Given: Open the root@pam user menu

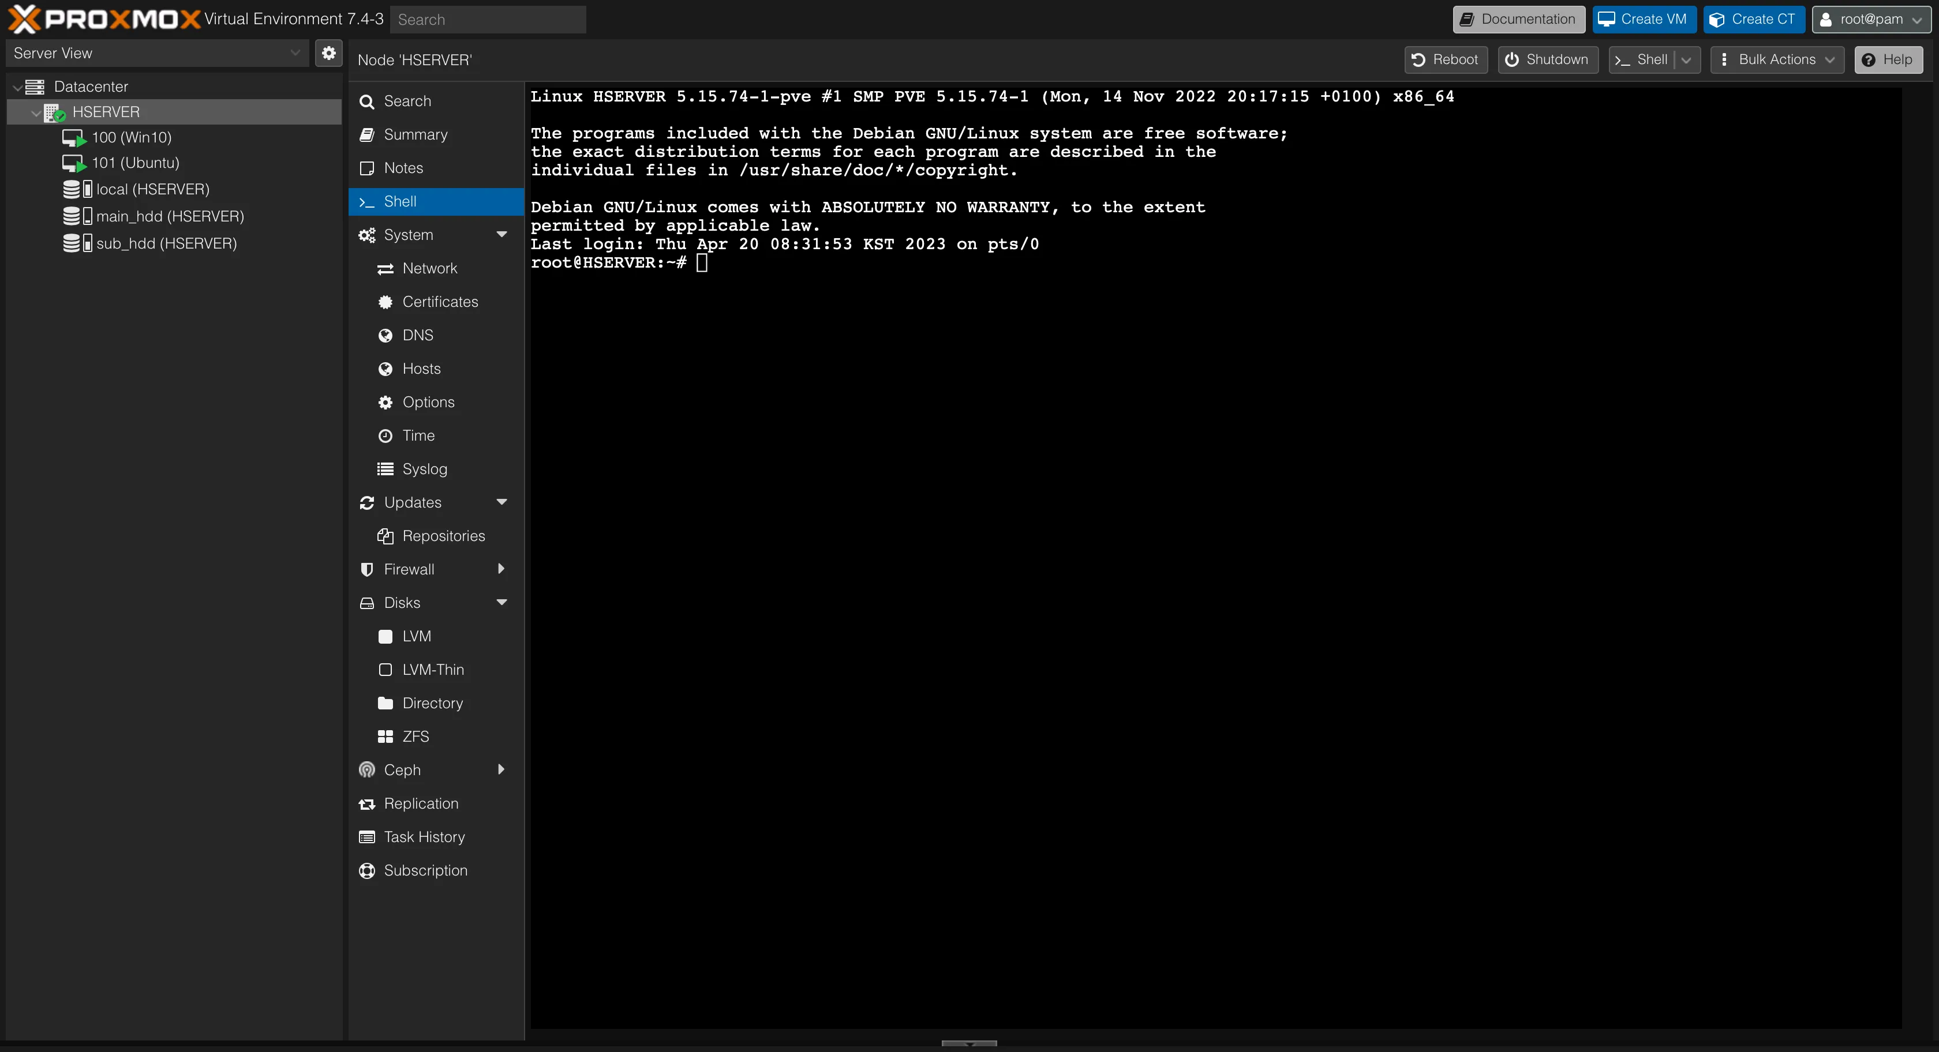Looking at the screenshot, I should tap(1870, 20).
